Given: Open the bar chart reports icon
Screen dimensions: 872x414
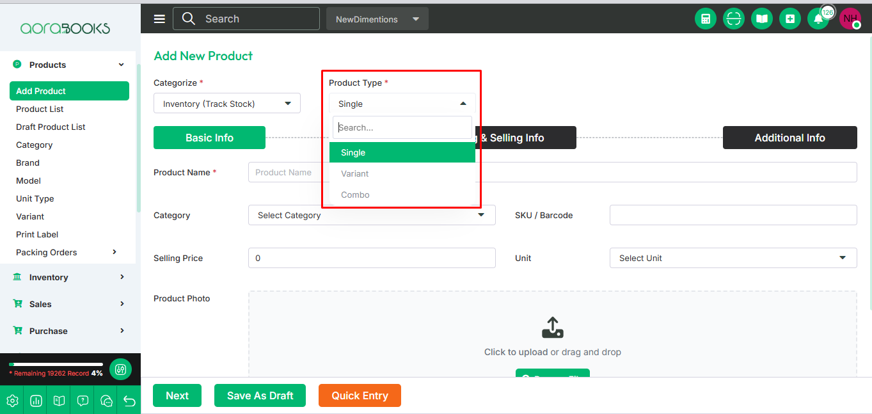Looking at the screenshot, I should pos(36,401).
